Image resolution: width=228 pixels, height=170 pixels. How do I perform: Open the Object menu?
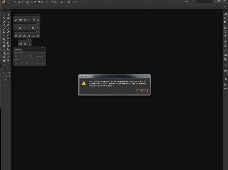(x=20, y=2)
